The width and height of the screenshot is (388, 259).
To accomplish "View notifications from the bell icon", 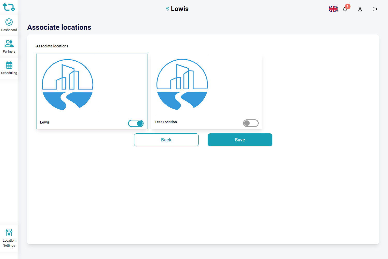I will click(345, 9).
